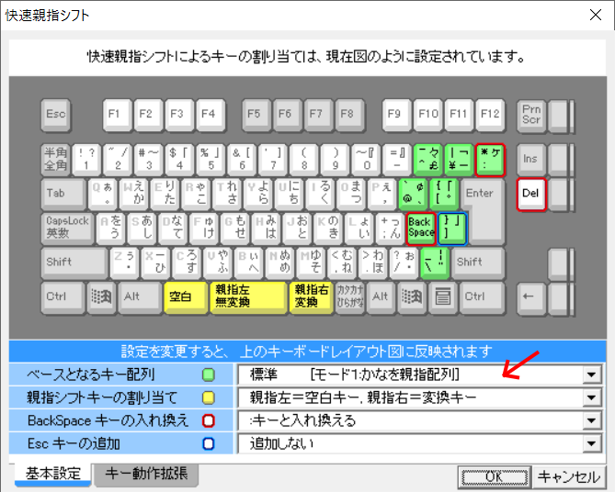Click the yellow 親指左 無変換 key
Viewport: 615px width, 492px height.
(x=248, y=297)
